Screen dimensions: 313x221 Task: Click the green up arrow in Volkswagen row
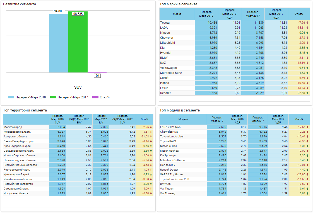pyautogui.click(x=307, y=68)
